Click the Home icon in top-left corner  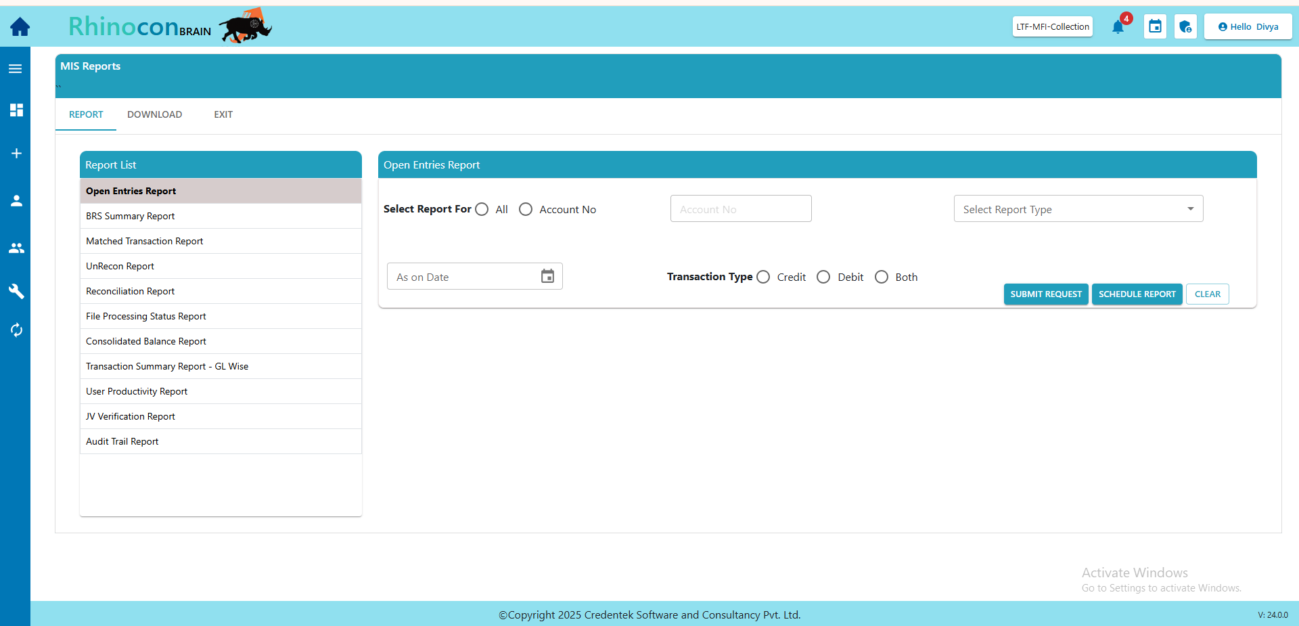tap(20, 27)
